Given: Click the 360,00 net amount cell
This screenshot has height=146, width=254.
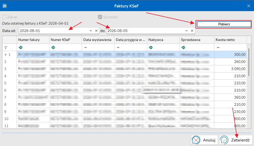Looking at the screenshot, I should 230,97.
